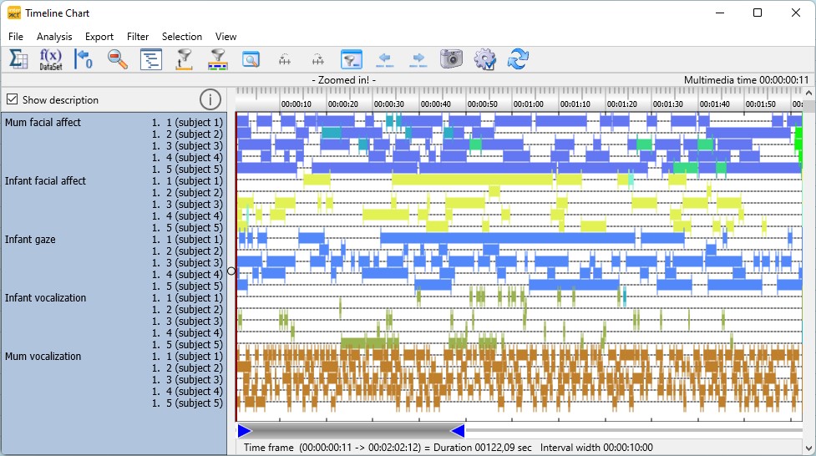Take a snapshot with the camera icon
This screenshot has width=816, height=456.
(x=451, y=58)
